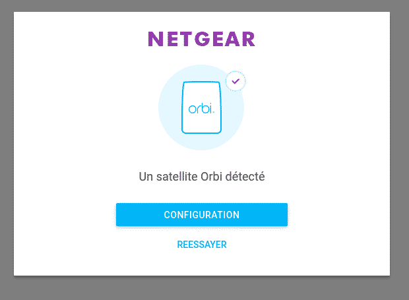This screenshot has width=409, height=300.
Task: Click the letter N in the NETGEAR logo
Action: coord(156,39)
